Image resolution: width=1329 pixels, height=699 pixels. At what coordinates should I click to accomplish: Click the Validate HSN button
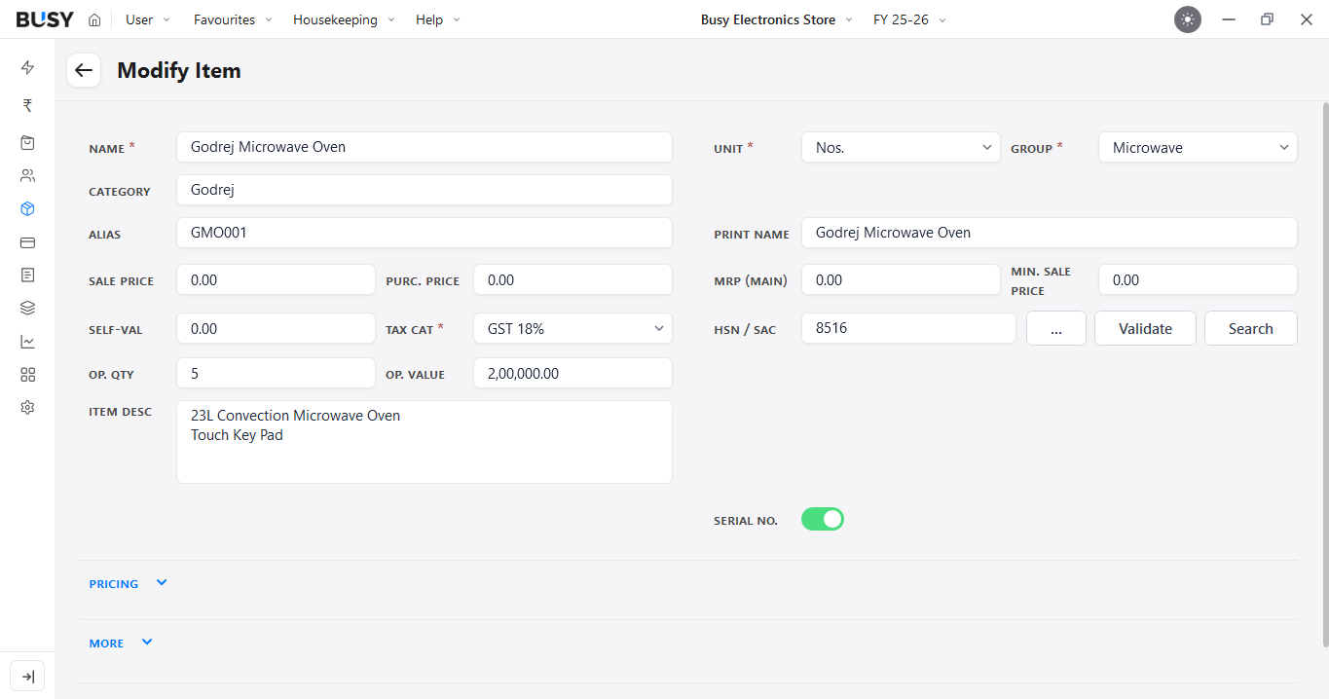pyautogui.click(x=1145, y=328)
